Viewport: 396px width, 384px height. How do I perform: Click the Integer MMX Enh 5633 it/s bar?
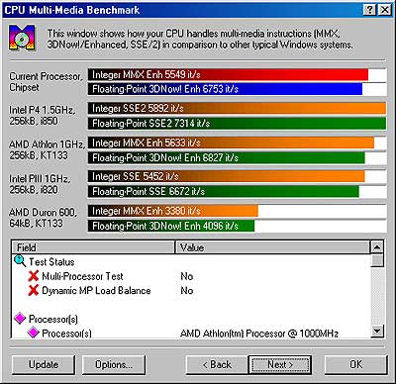point(231,143)
